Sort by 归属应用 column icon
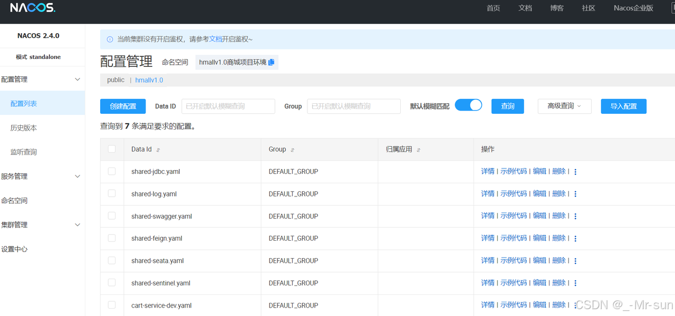The width and height of the screenshot is (675, 316). [x=419, y=150]
